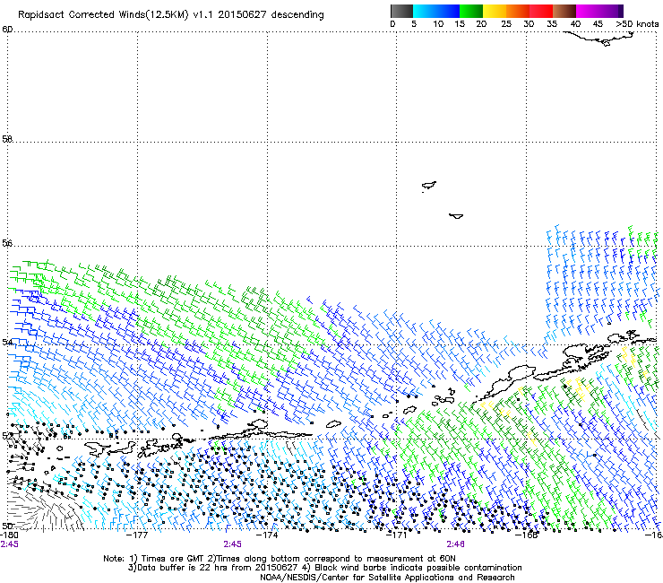Click the -171 longitude axis label

click(397, 535)
